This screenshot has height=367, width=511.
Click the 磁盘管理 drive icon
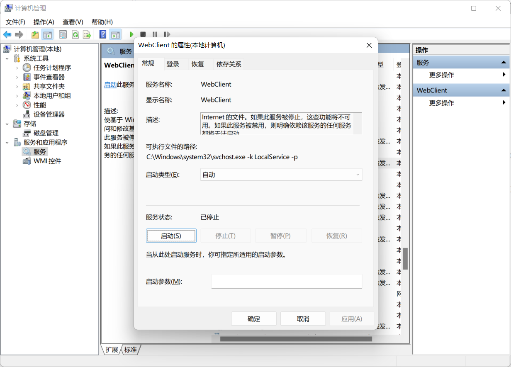coord(27,133)
